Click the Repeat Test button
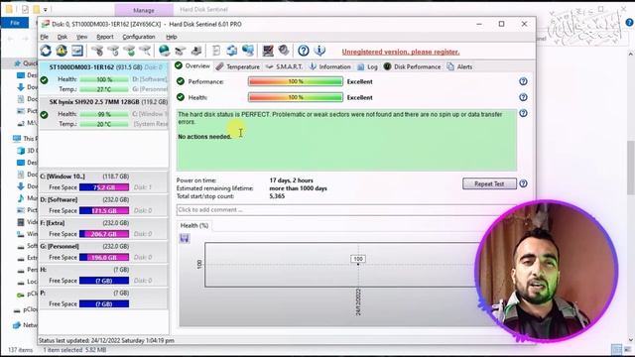This screenshot has width=635, height=357. coord(489,183)
